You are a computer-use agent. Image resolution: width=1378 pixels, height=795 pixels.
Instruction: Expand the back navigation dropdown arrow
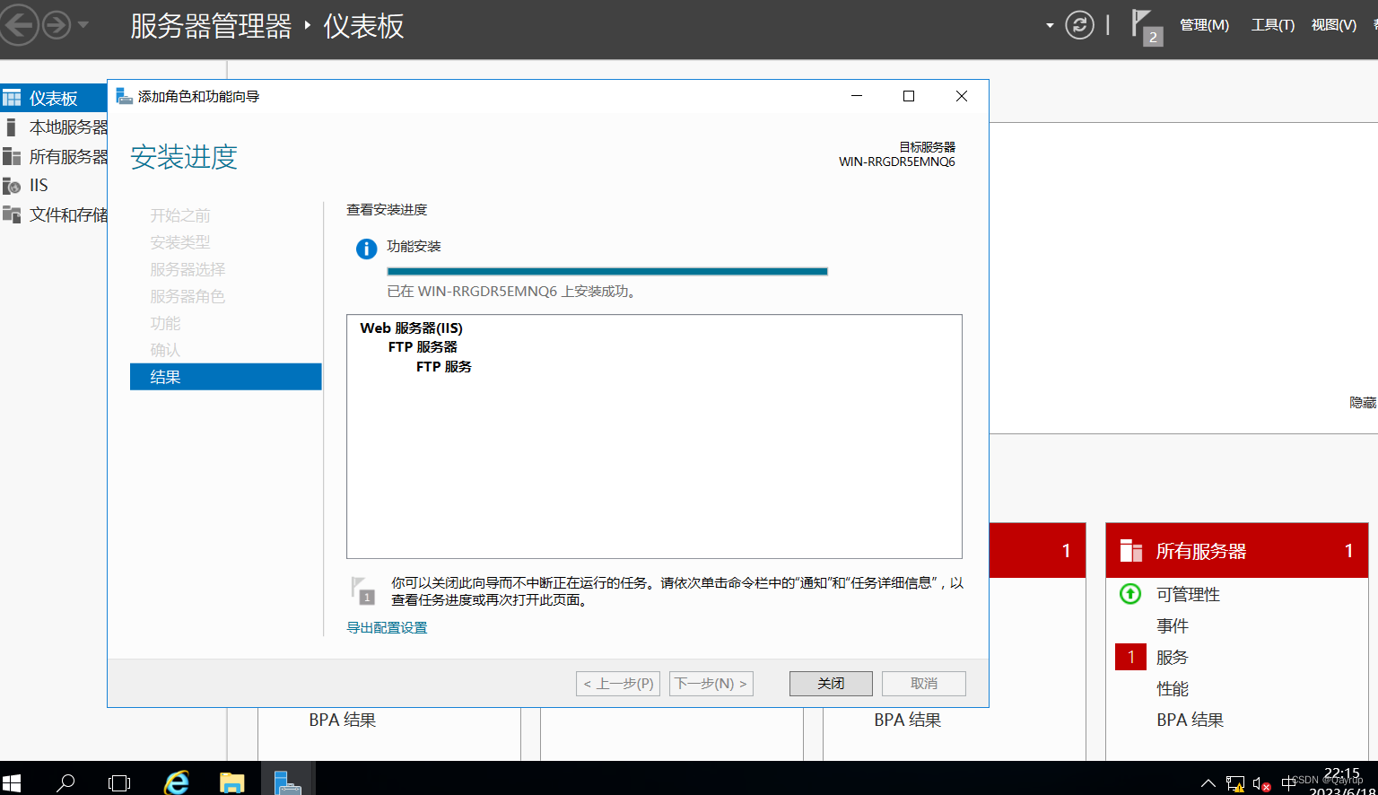[82, 25]
